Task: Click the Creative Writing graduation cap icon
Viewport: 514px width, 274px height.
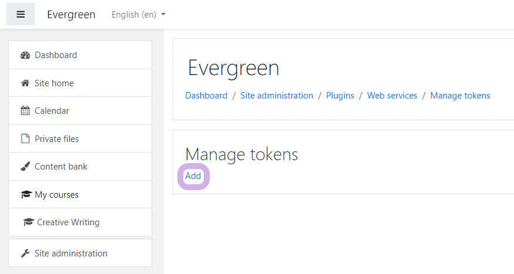Action: [x=29, y=222]
